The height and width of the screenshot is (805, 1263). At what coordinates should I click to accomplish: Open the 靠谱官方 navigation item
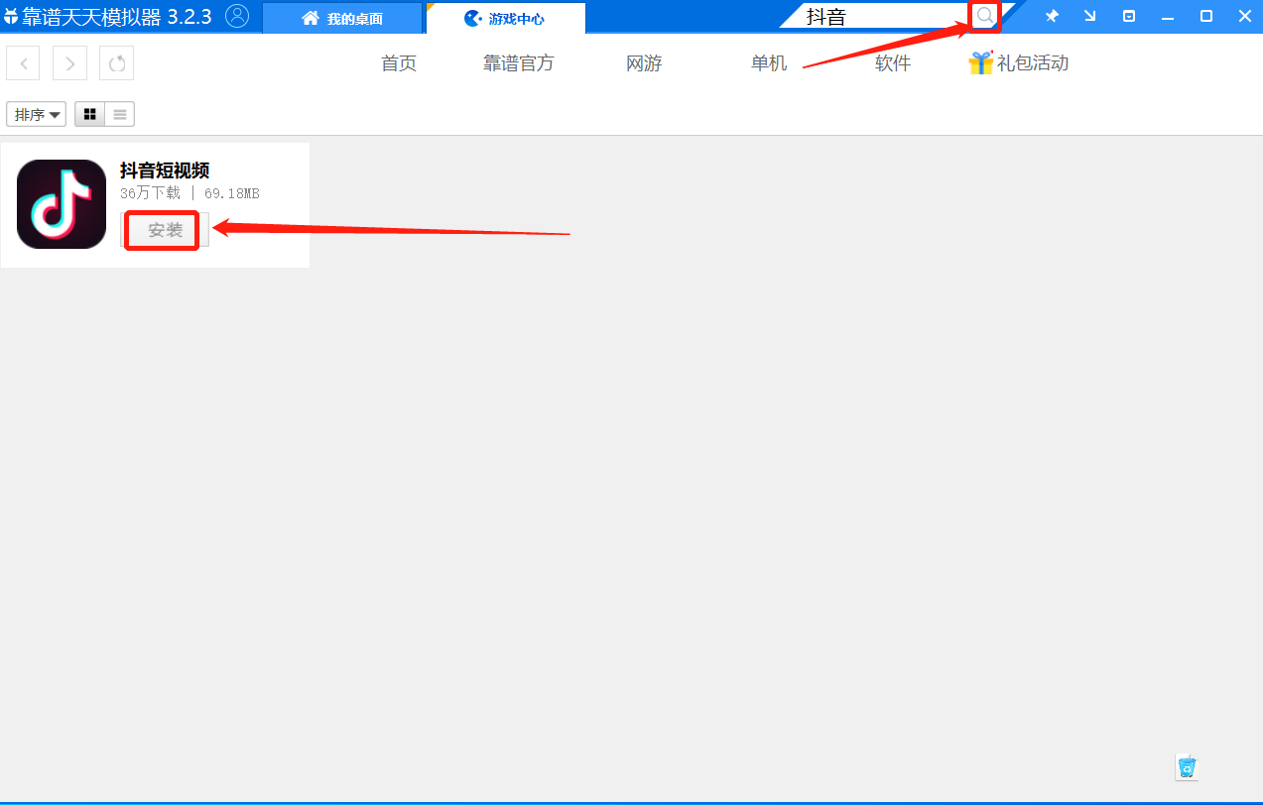(x=518, y=63)
